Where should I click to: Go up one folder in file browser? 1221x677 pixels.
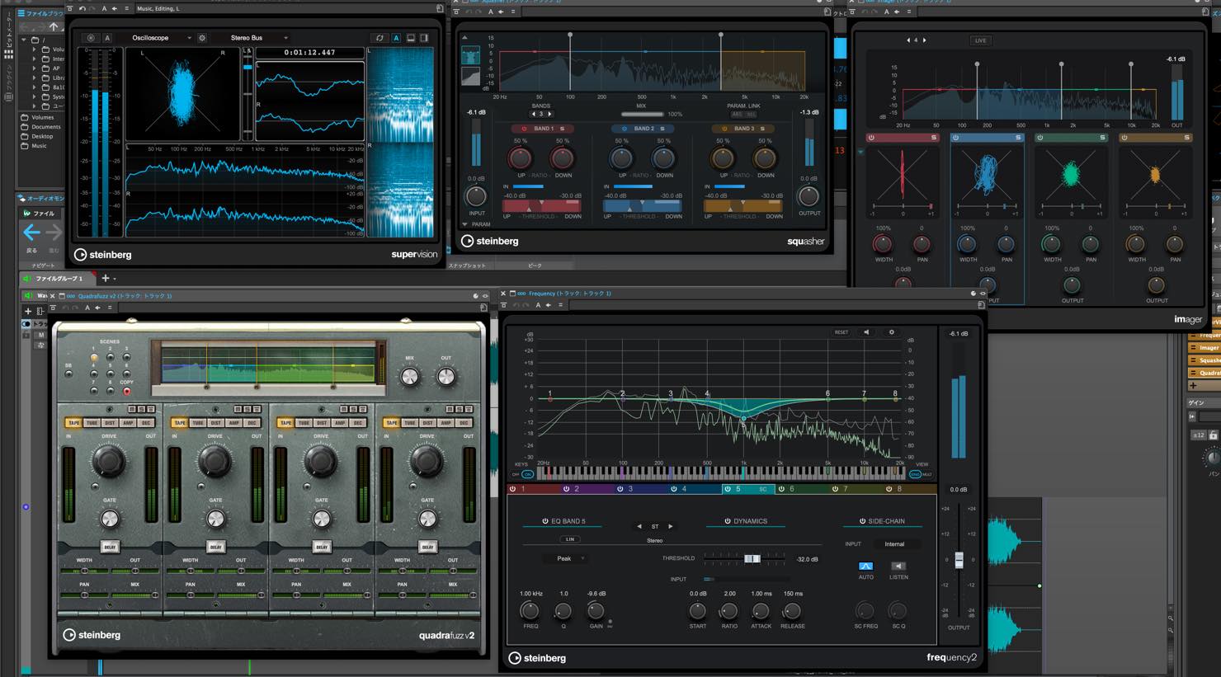54,26
